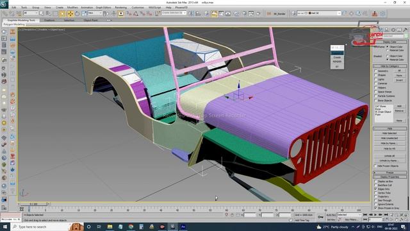The height and width of the screenshot is (231, 410).
Task: Open the Customize menu
Action: pyautogui.click(x=138, y=7)
